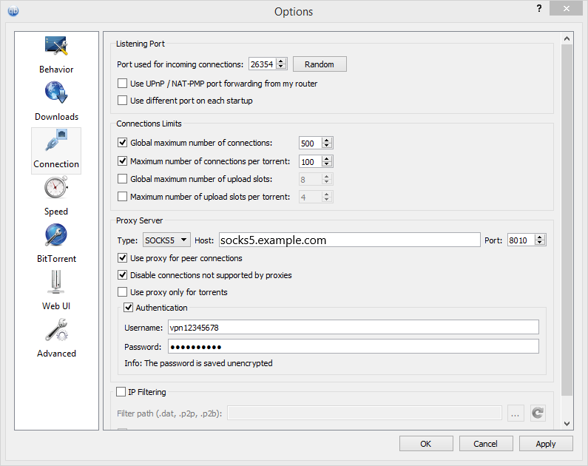Click the Speed label in sidebar
The width and height of the screenshot is (588, 466).
pos(56,212)
